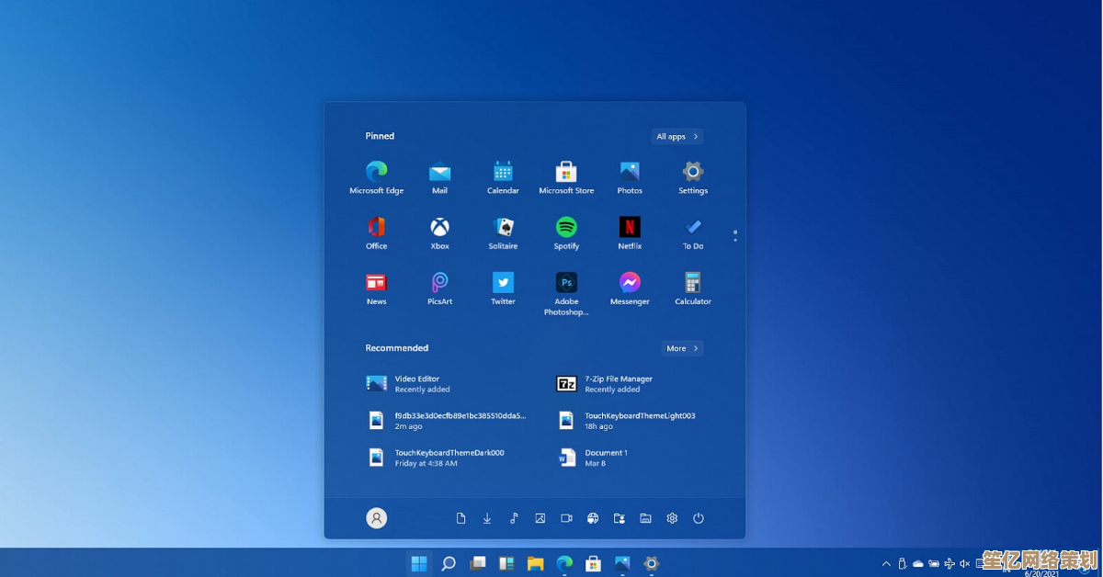The height and width of the screenshot is (577, 1103).
Task: Launch the News app
Action: click(x=376, y=288)
